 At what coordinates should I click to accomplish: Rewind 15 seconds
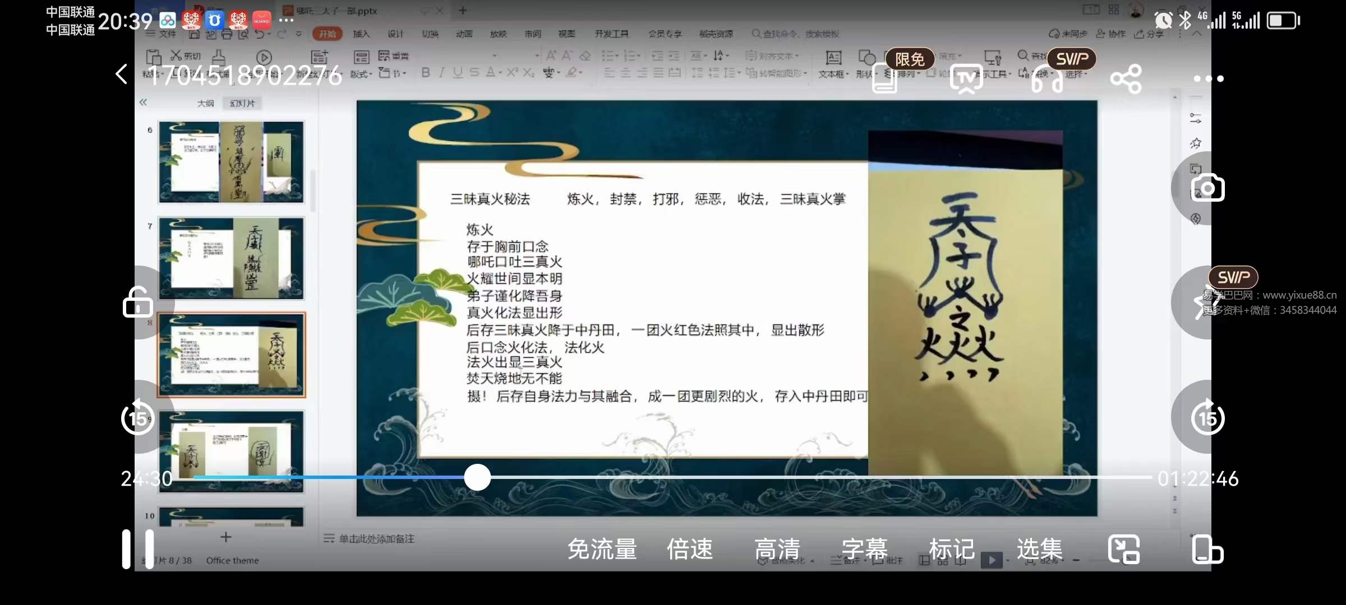pyautogui.click(x=137, y=417)
